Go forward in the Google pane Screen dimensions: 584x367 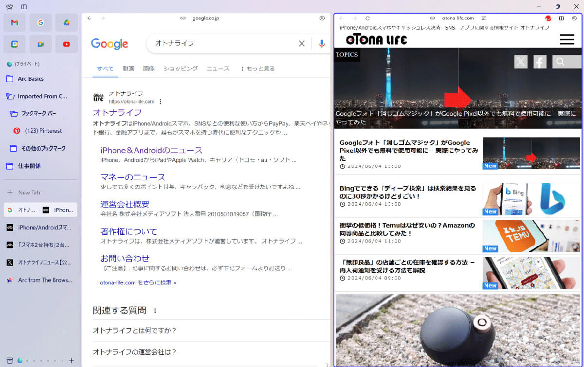(x=102, y=18)
